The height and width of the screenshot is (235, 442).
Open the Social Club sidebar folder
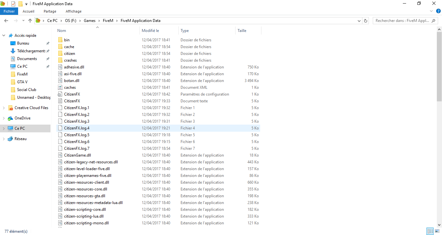pyautogui.click(x=27, y=90)
